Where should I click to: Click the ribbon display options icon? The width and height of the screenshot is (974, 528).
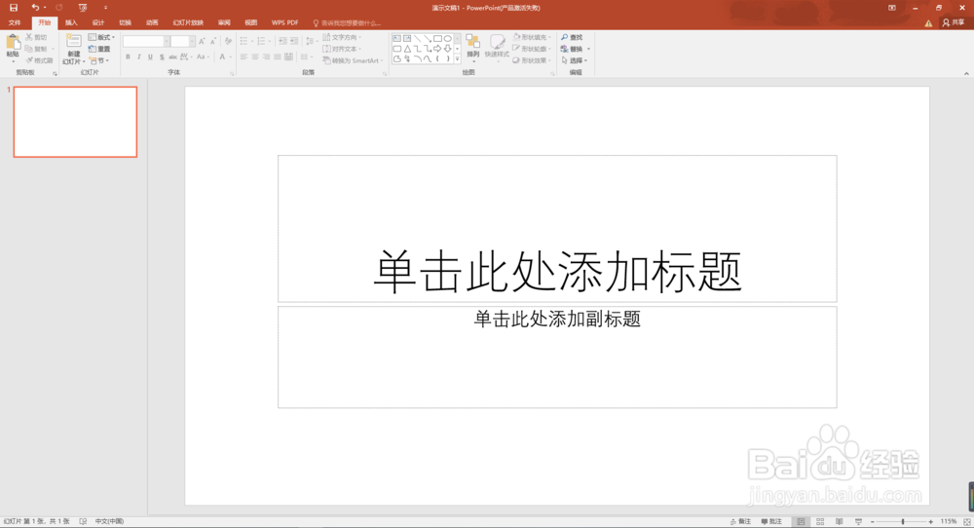coord(892,8)
